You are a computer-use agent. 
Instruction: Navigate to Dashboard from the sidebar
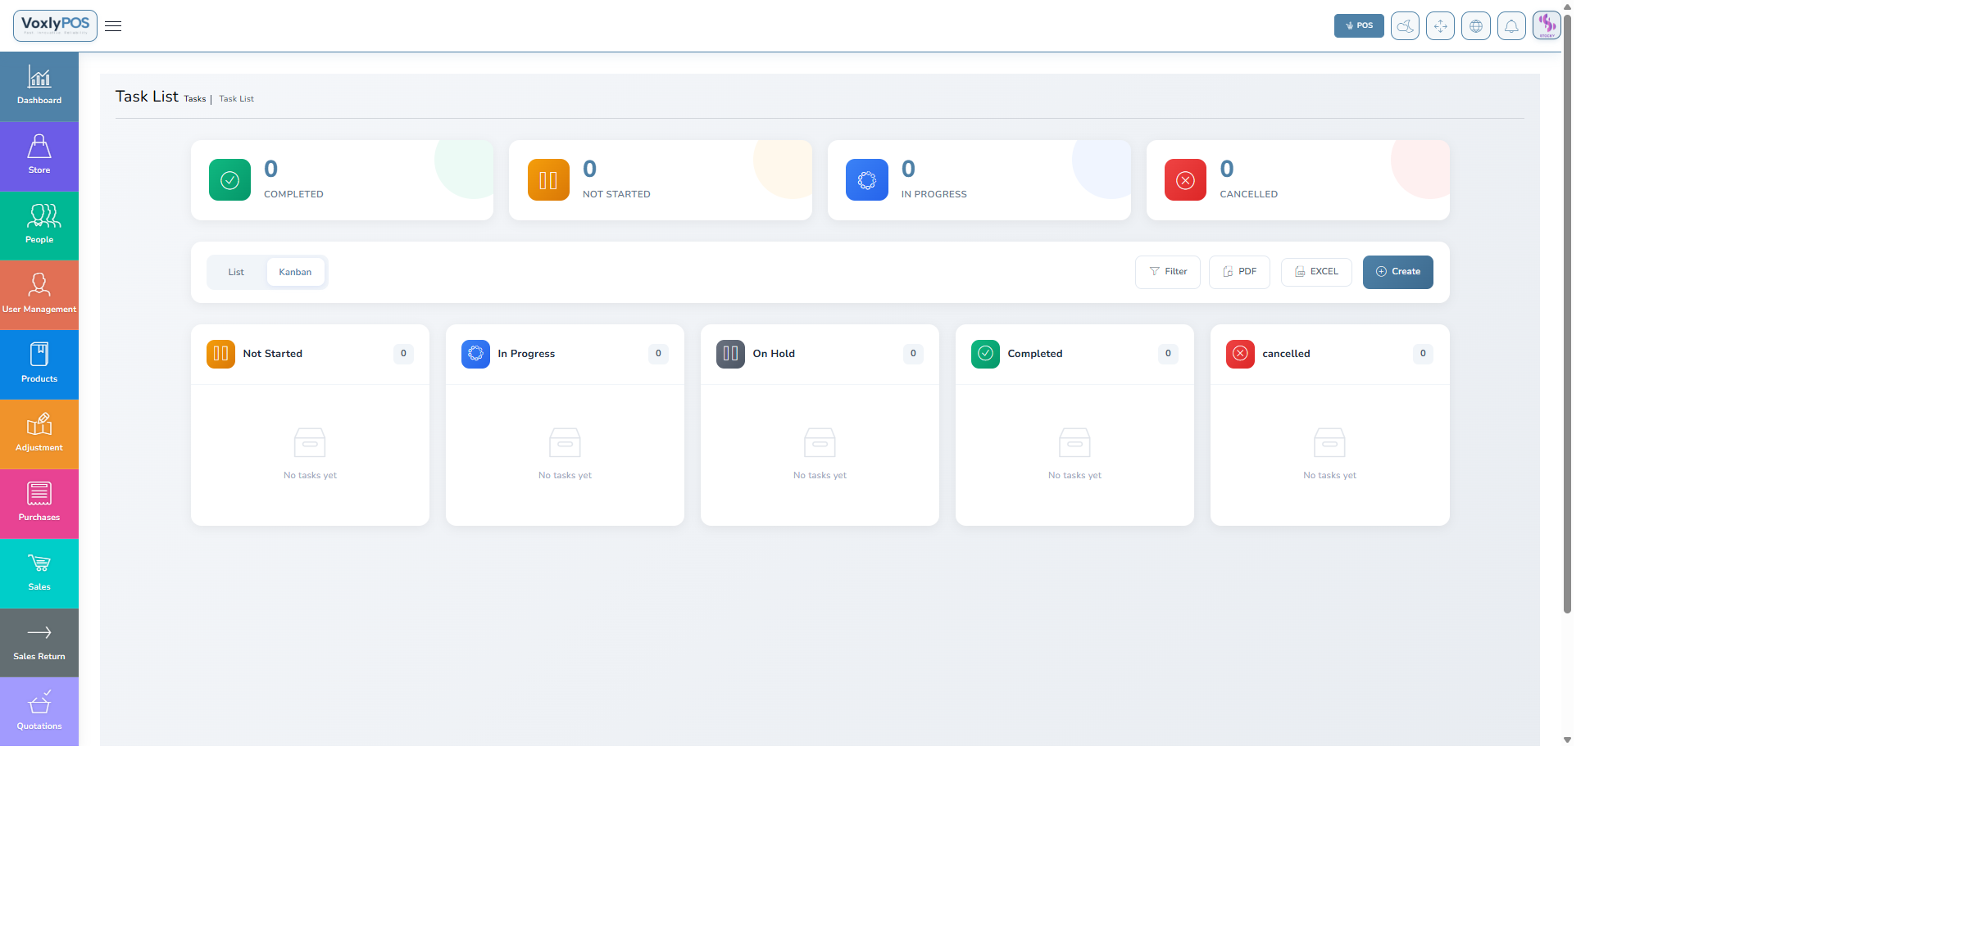tap(39, 85)
